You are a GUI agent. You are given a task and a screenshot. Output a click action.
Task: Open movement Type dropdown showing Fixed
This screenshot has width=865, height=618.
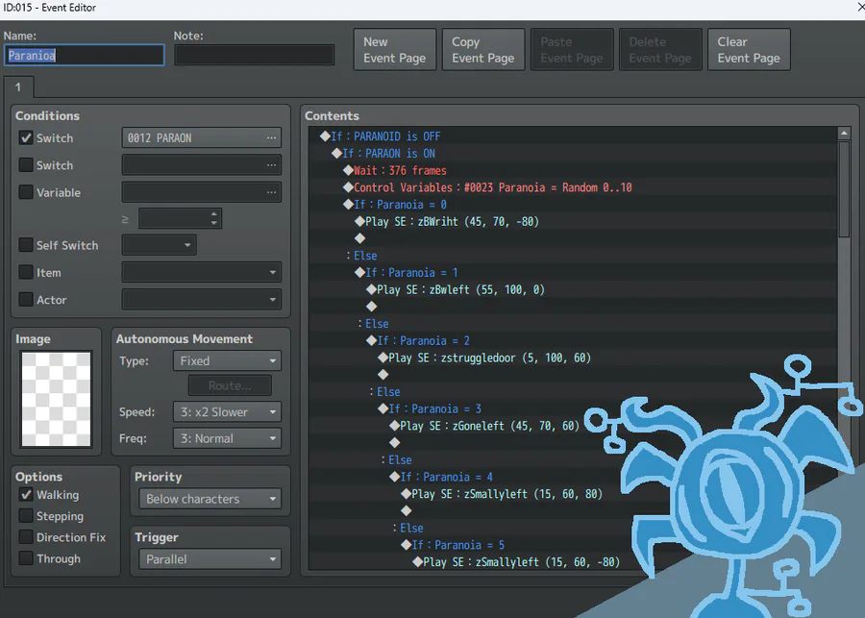tap(227, 360)
